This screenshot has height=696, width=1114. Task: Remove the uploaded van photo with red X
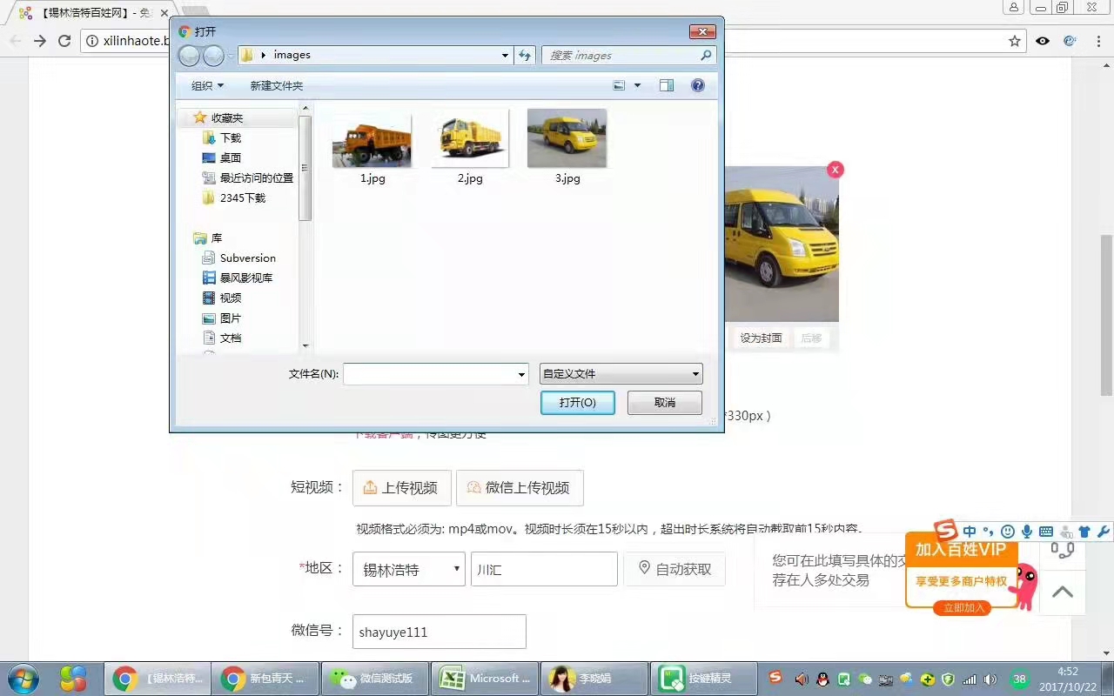pos(835,170)
